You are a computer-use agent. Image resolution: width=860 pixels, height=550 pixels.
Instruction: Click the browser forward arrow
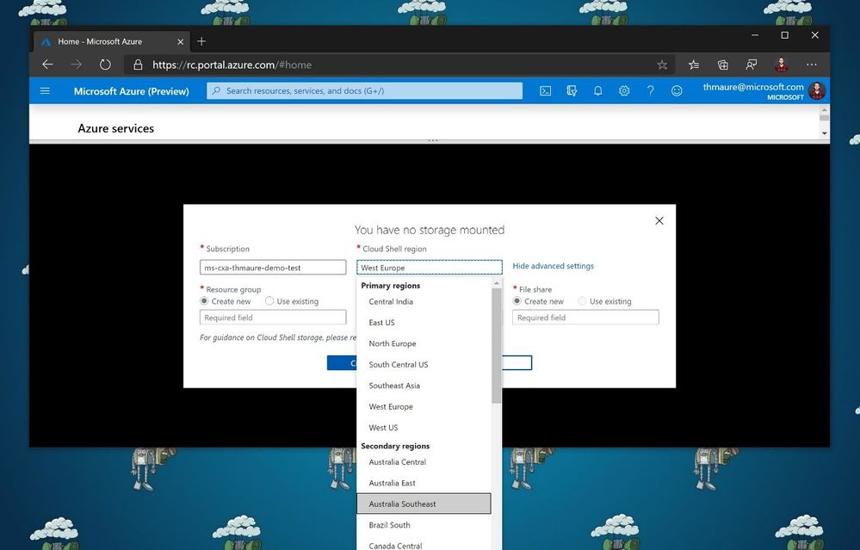[77, 65]
